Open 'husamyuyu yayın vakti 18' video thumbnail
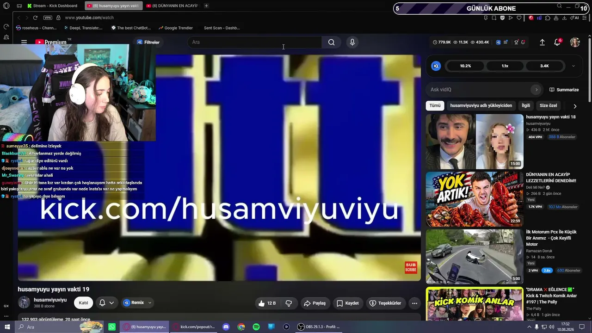592x333 pixels. point(475,142)
